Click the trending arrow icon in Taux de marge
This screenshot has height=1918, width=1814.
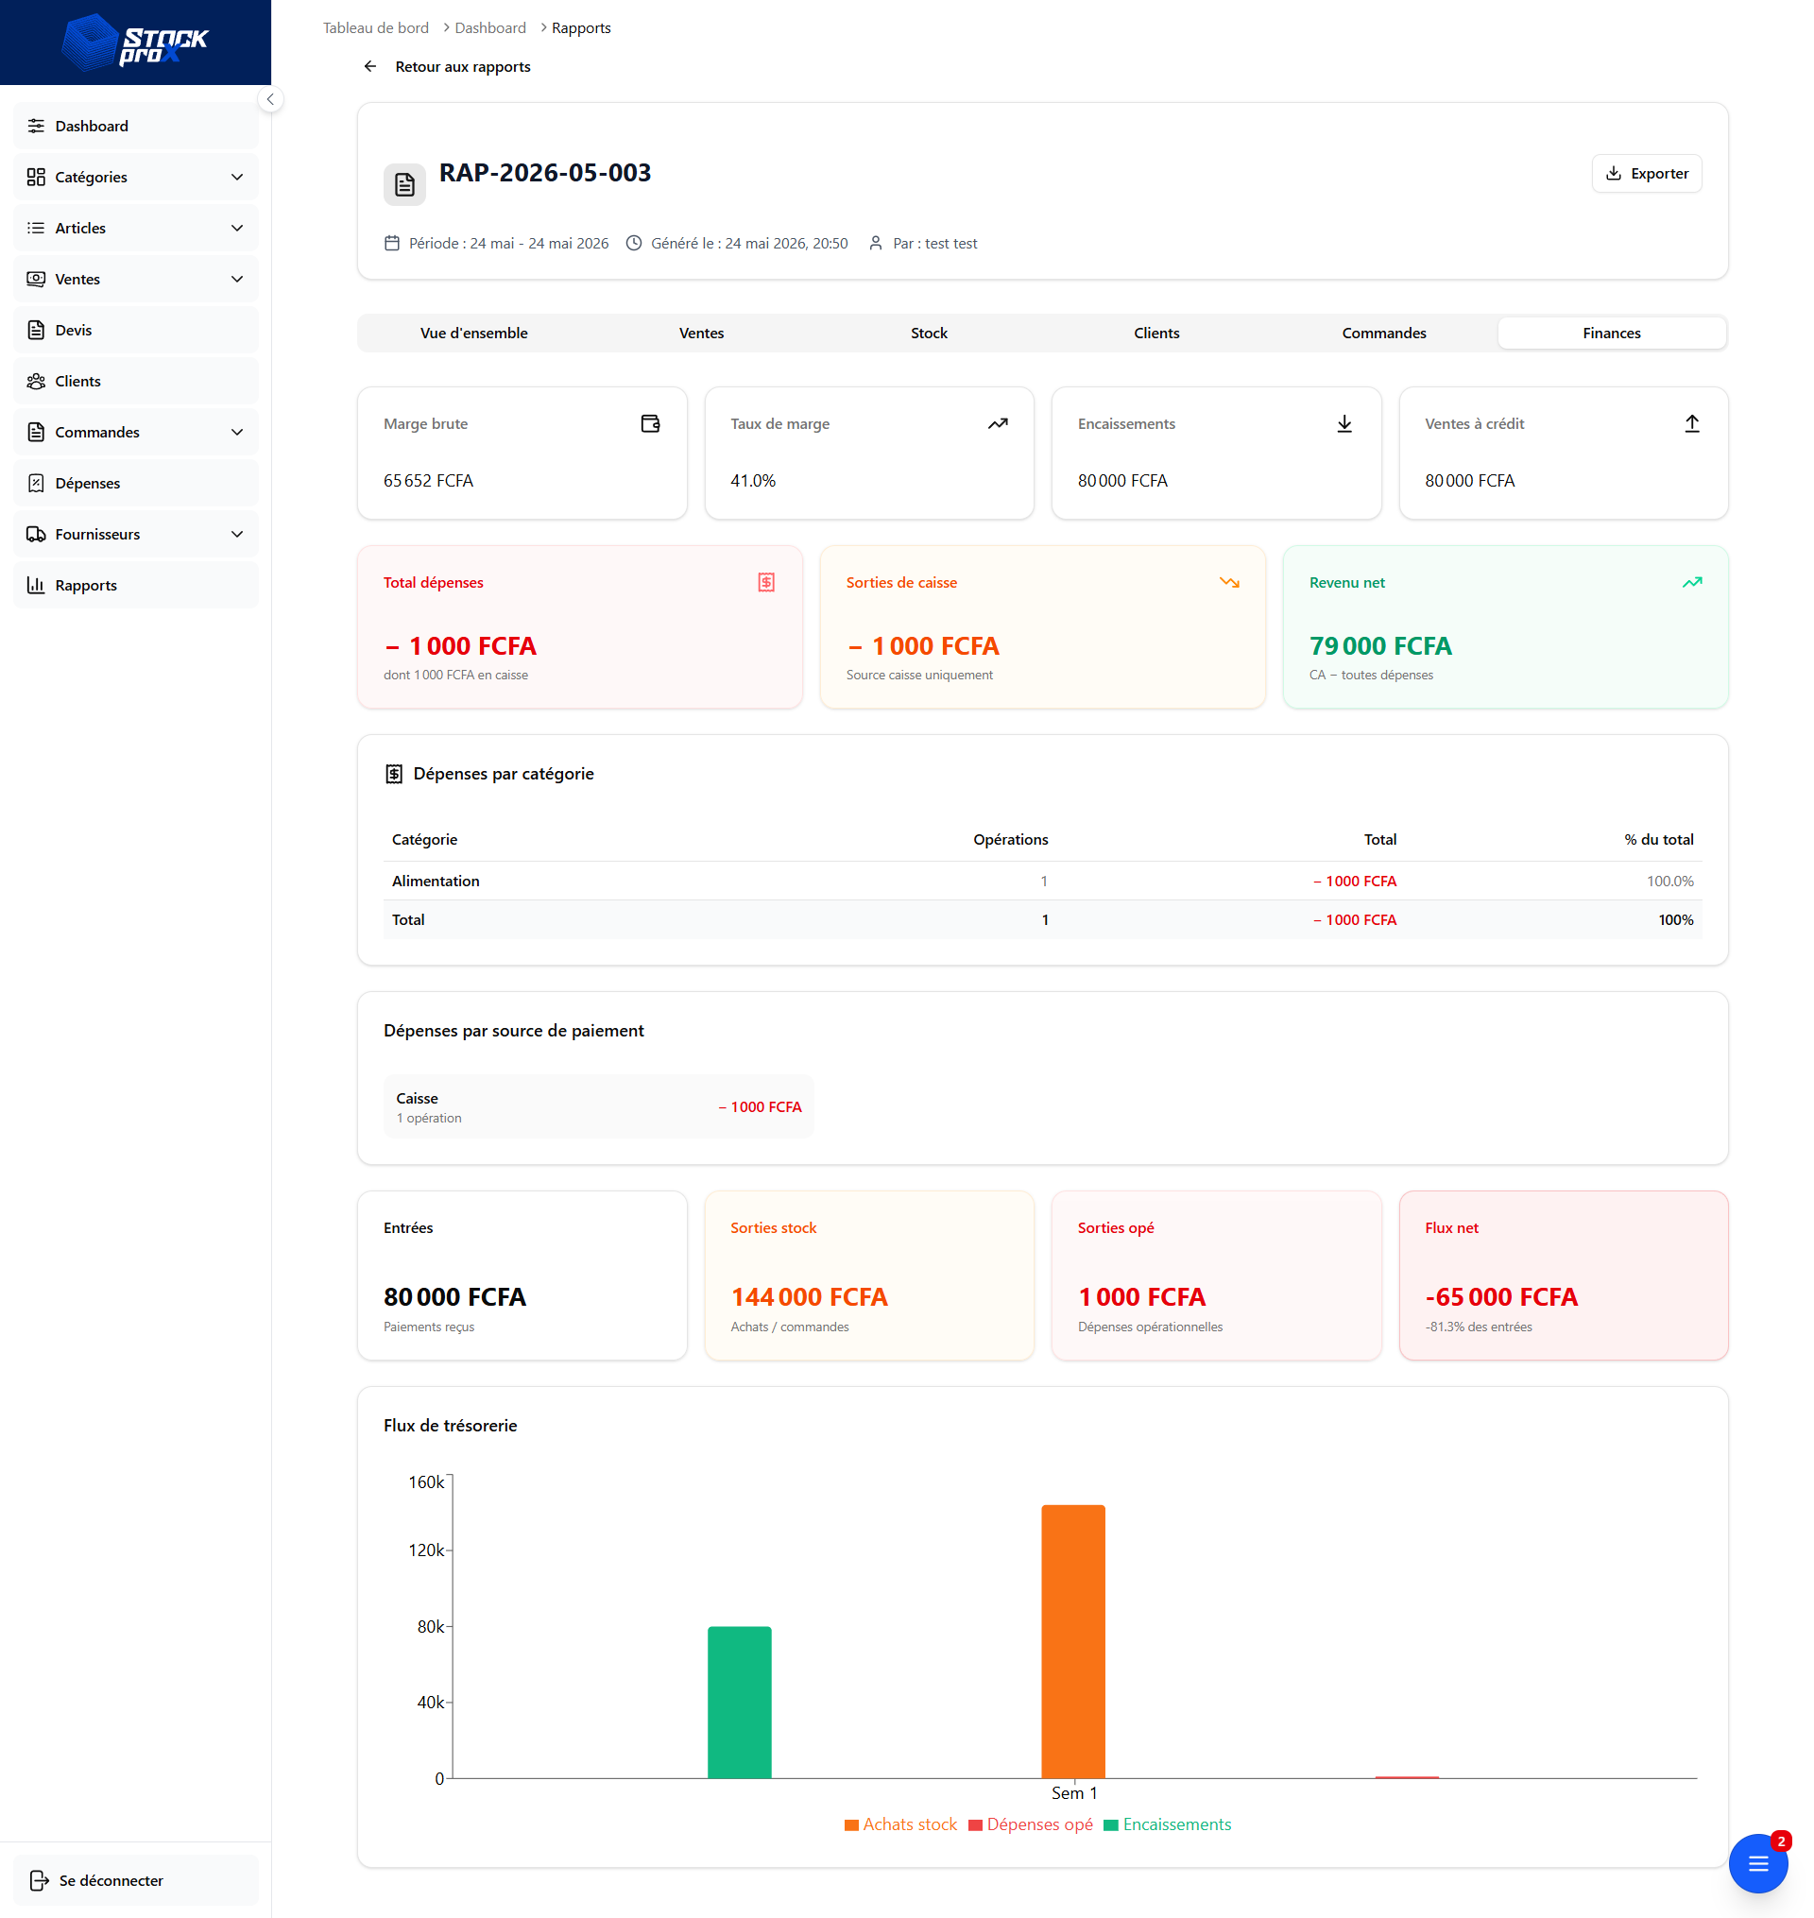997,423
